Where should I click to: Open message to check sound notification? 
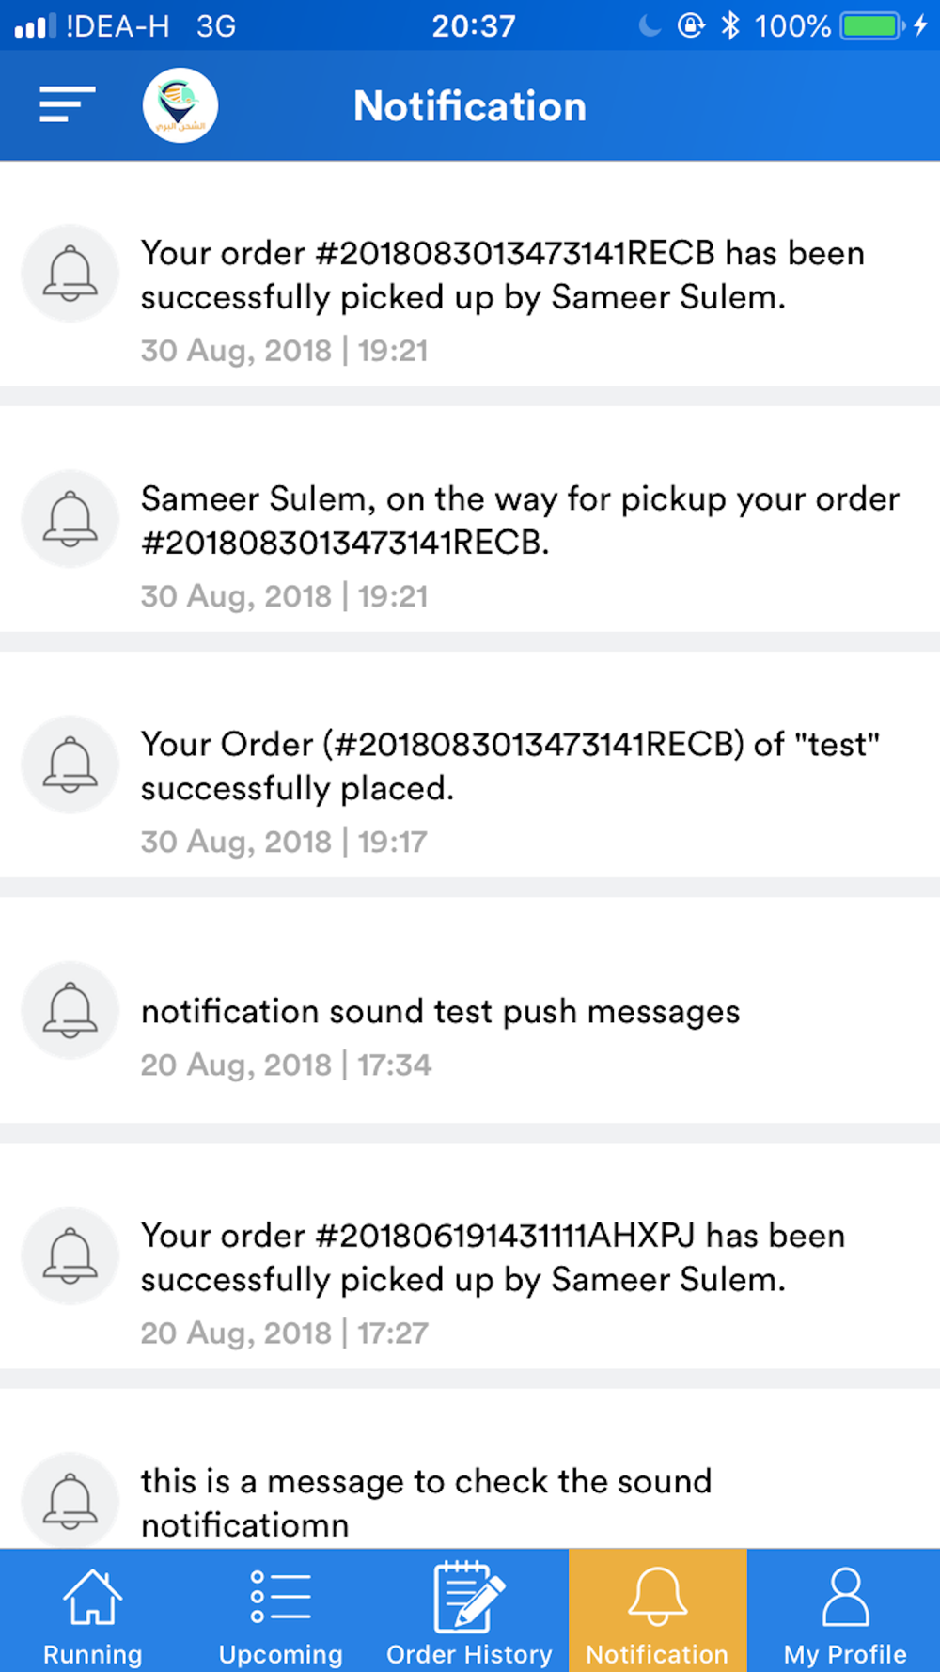470,1469
